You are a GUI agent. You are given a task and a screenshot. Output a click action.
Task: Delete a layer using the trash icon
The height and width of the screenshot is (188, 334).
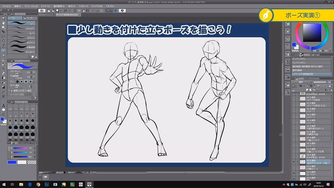click(331, 90)
